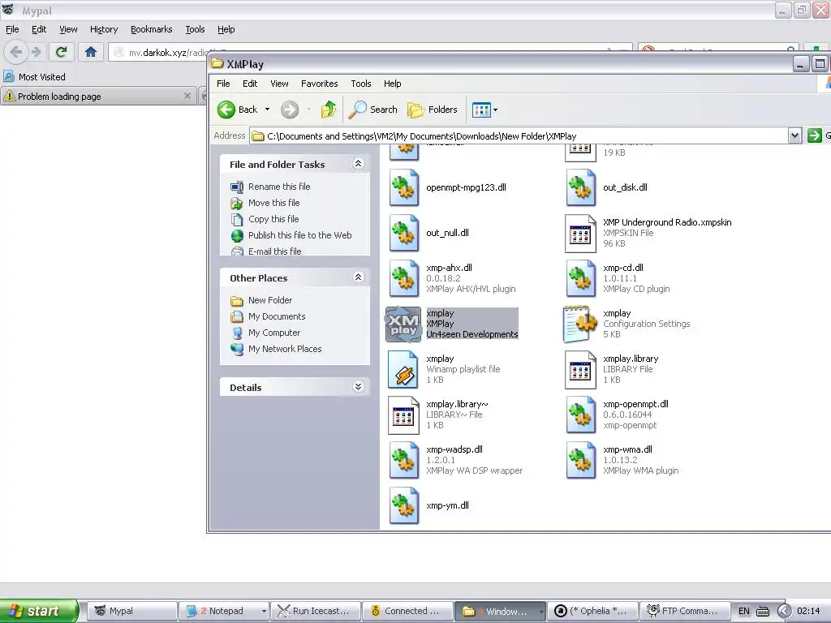Select xmplay Configuration Settings file icon

tap(581, 324)
